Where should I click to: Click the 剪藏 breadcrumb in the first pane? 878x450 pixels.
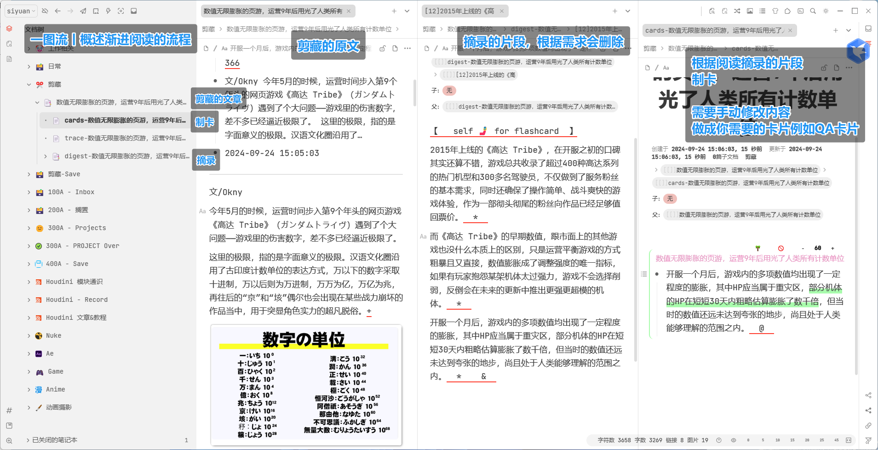[208, 29]
